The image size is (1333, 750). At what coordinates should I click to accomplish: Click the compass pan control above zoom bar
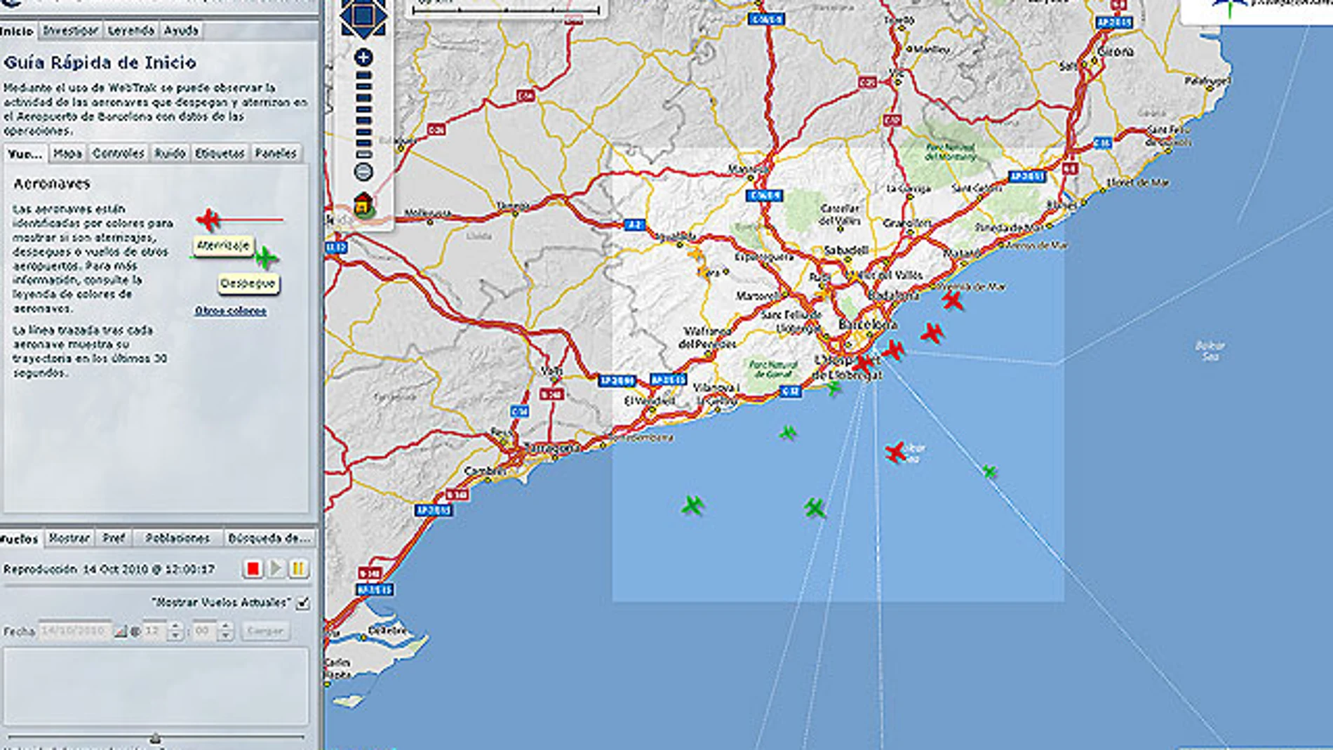[363, 14]
